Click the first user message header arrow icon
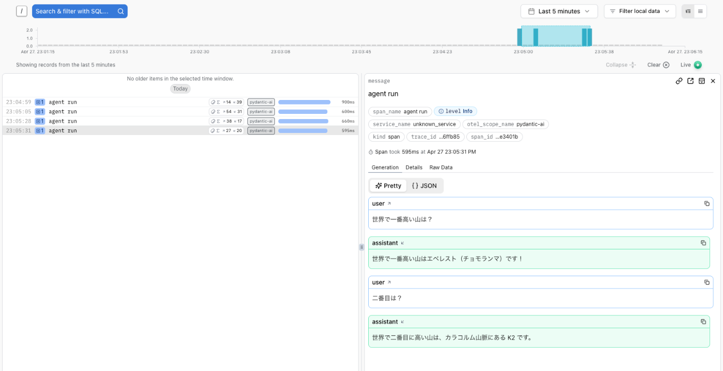The image size is (723, 371). click(389, 204)
